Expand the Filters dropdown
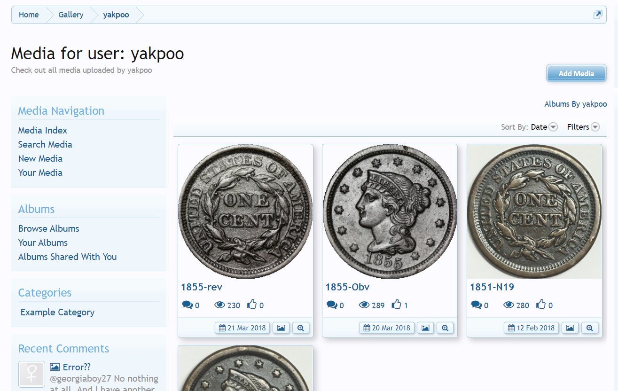 [x=583, y=127]
